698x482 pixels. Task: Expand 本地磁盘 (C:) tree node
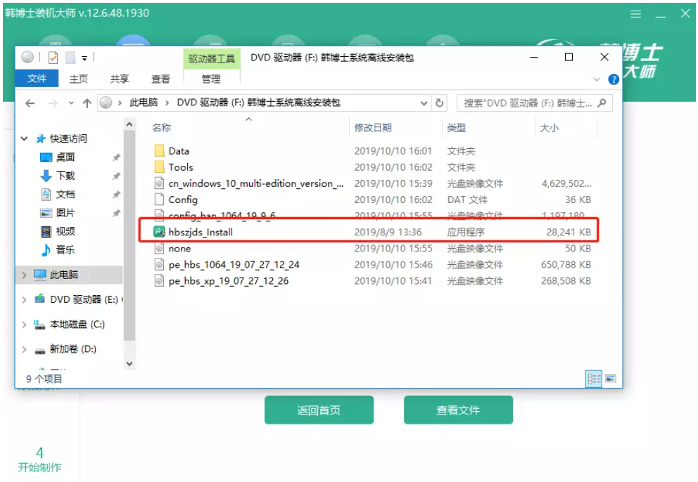click(x=24, y=325)
